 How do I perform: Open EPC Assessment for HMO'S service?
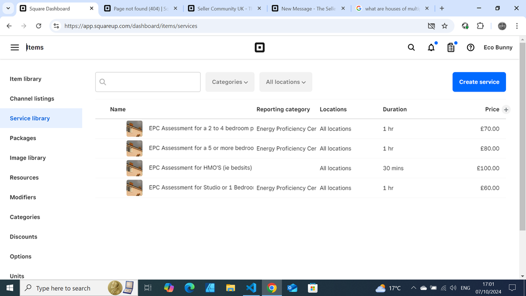tap(200, 168)
